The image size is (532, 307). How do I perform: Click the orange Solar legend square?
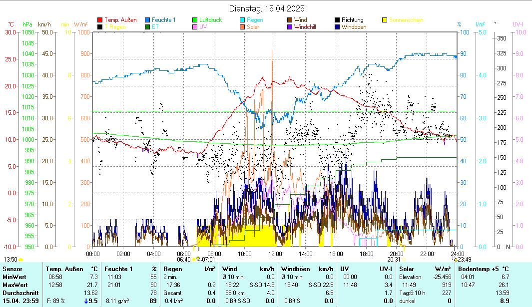[242, 27]
